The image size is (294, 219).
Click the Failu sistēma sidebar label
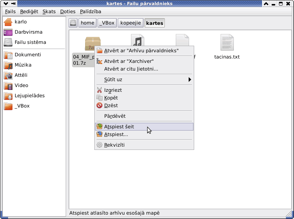coord(30,42)
